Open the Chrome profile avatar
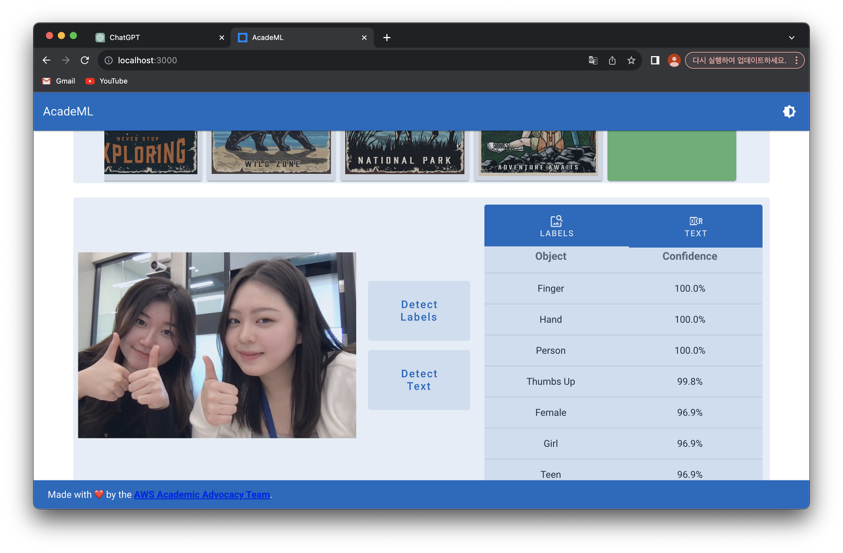843x553 pixels. (674, 60)
